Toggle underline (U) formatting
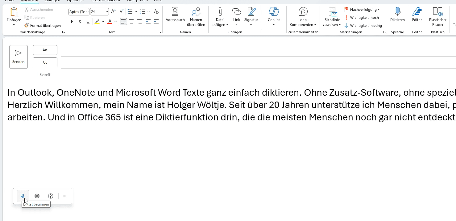Image resolution: width=456 pixels, height=221 pixels. (88, 22)
